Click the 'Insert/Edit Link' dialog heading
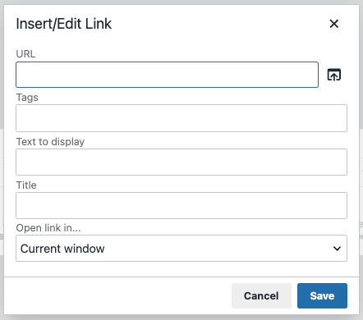Viewport: 363px width, 320px height. (x=64, y=24)
